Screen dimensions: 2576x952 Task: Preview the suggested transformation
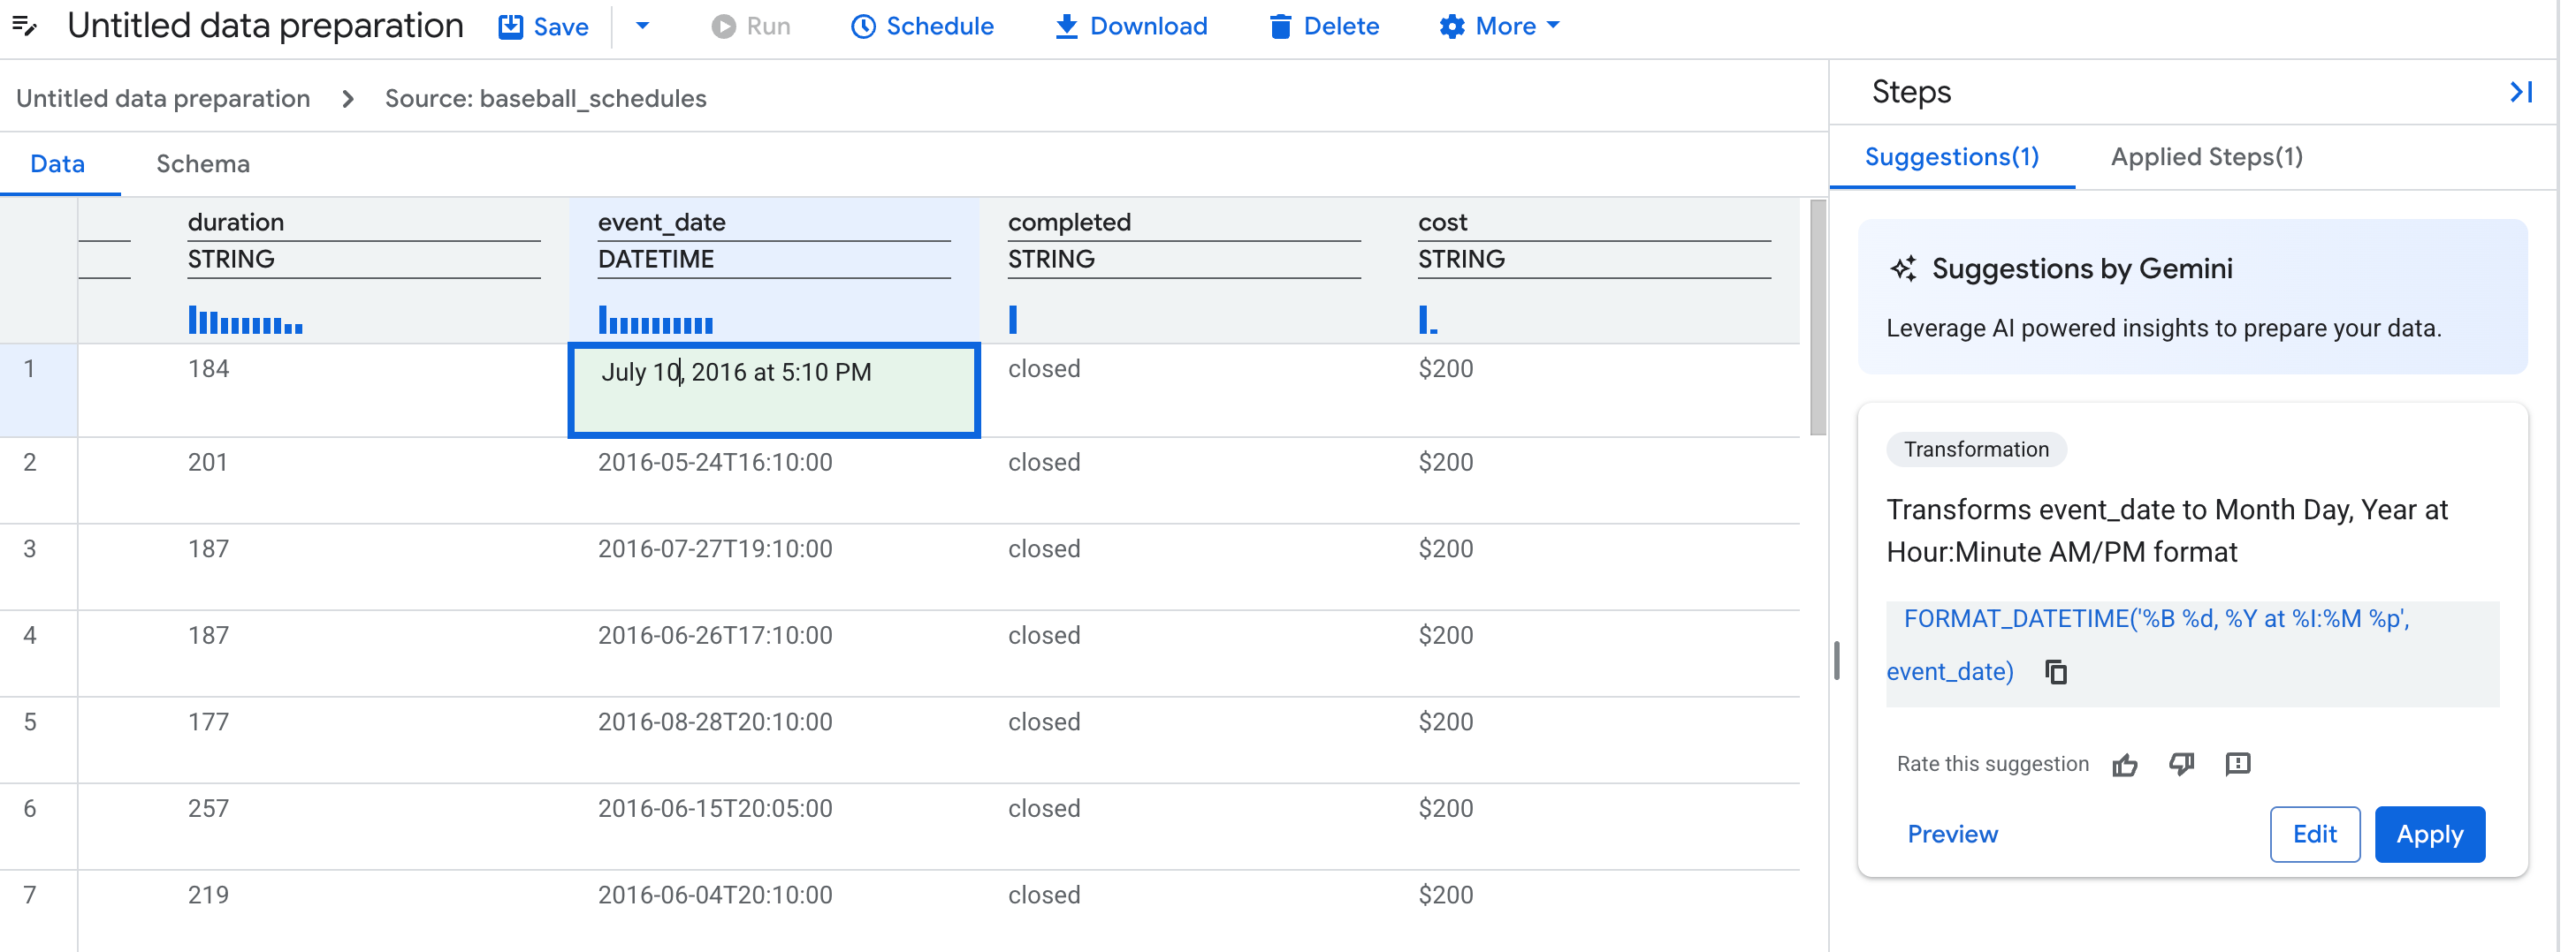click(x=1952, y=835)
